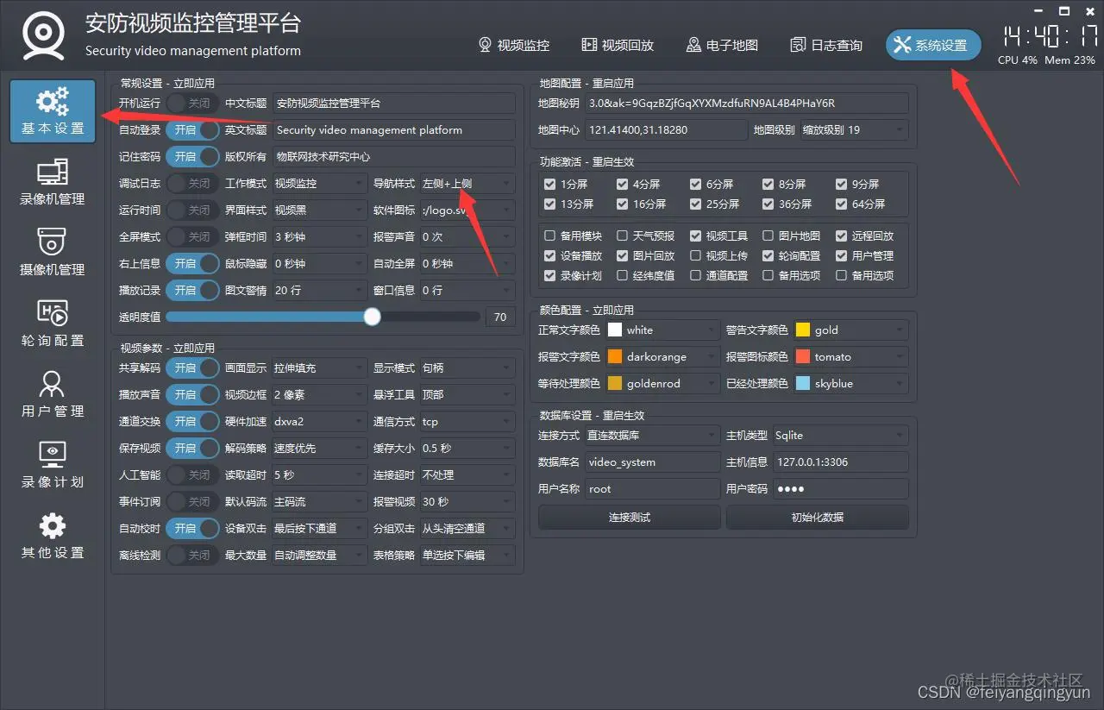Open the 其他设置 (other settings) panel

point(52,537)
